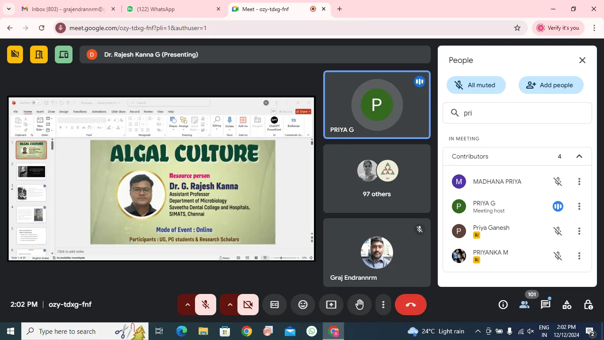This screenshot has height=340, width=604.
Task: Click the green devices icon
Action: pyautogui.click(x=64, y=54)
